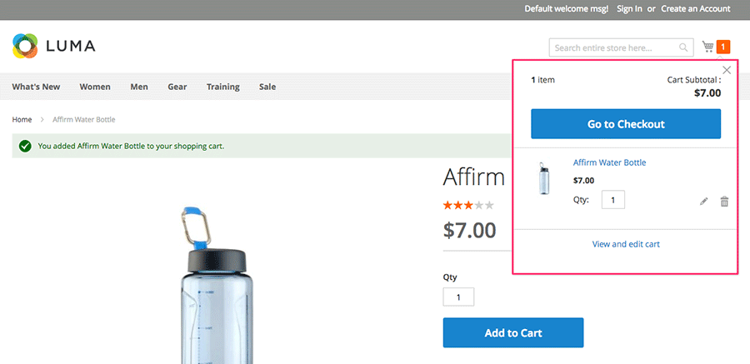Click the product star rating
This screenshot has height=364, width=750.
[468, 206]
